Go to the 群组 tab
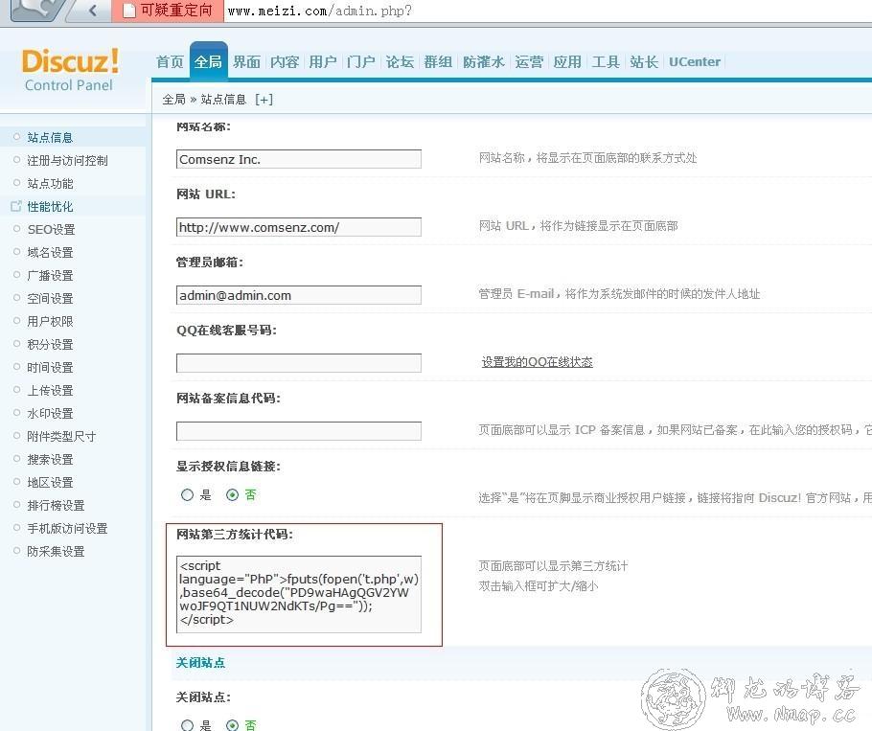 click(x=438, y=61)
